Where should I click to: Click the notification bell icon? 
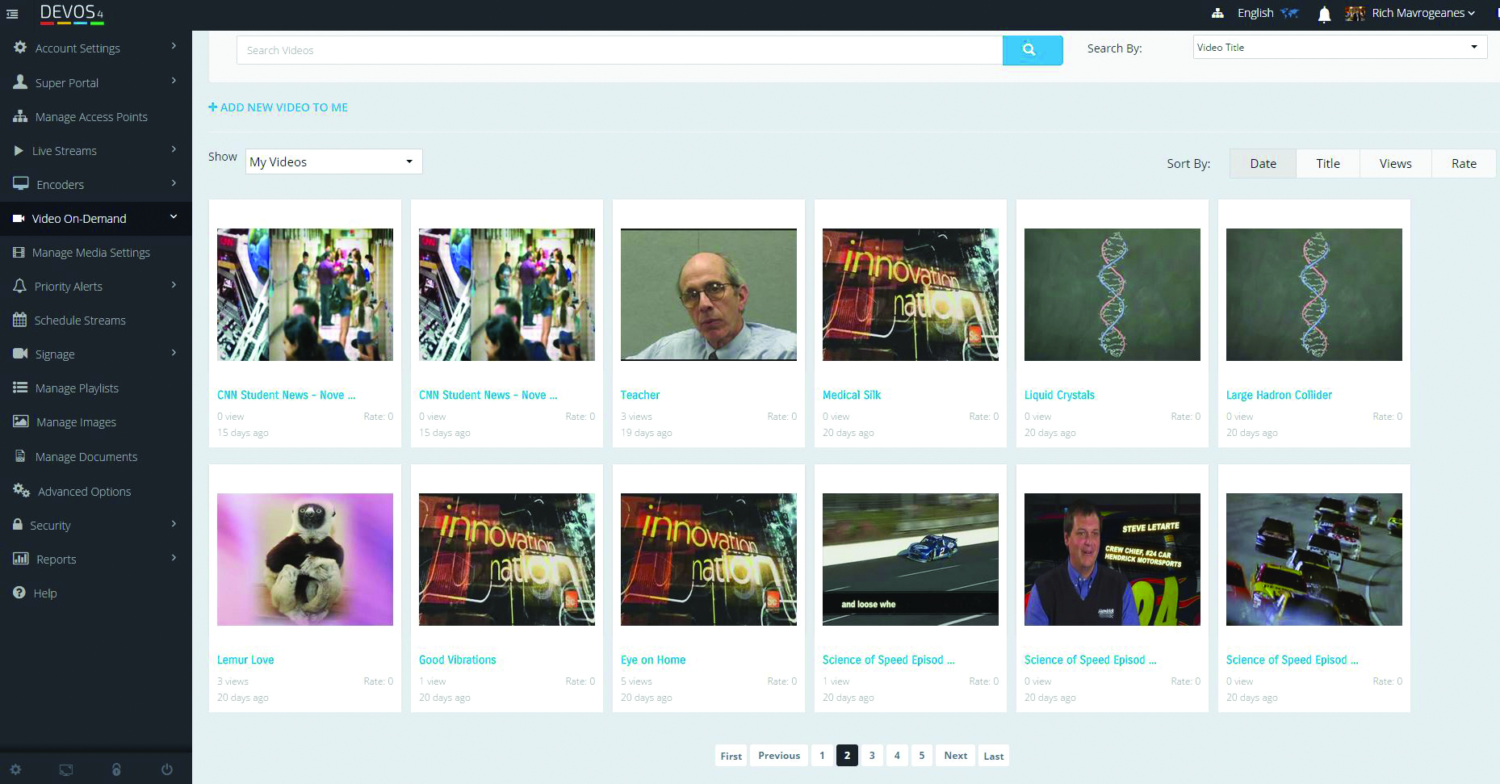[x=1323, y=13]
